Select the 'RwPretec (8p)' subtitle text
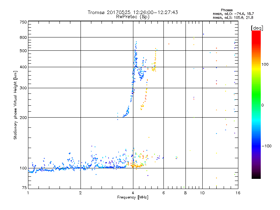 tap(133, 17)
